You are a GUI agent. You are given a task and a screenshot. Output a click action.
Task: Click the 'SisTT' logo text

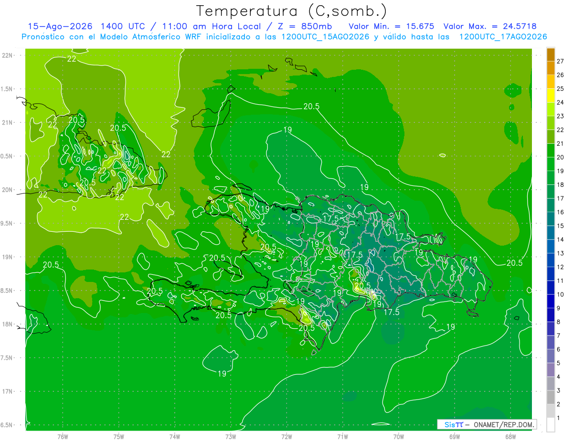(x=454, y=424)
